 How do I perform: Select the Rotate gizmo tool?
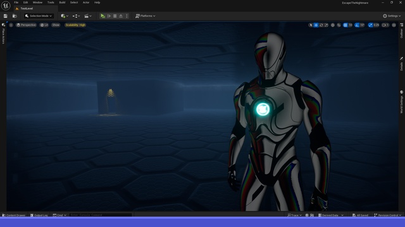pos(321,25)
